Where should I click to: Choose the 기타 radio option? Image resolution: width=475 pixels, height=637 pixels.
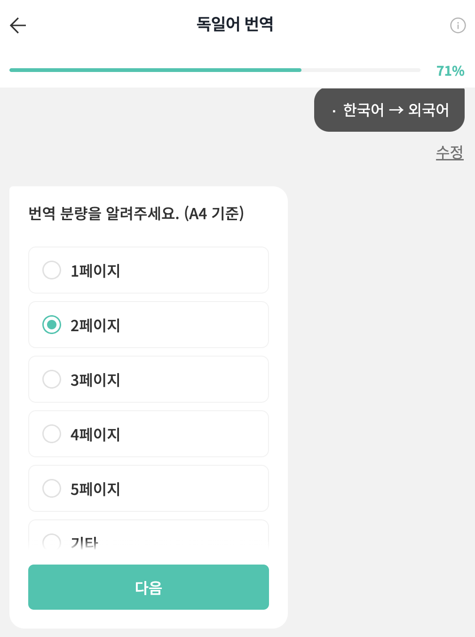click(x=52, y=542)
